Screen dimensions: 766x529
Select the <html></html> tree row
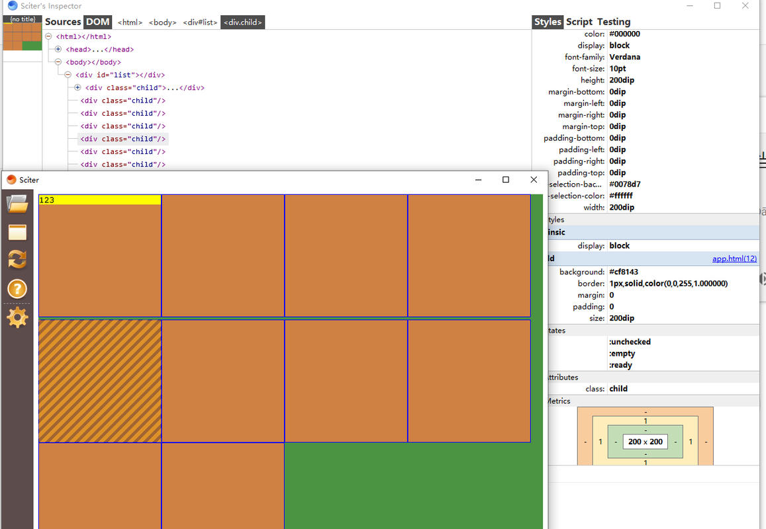click(83, 36)
